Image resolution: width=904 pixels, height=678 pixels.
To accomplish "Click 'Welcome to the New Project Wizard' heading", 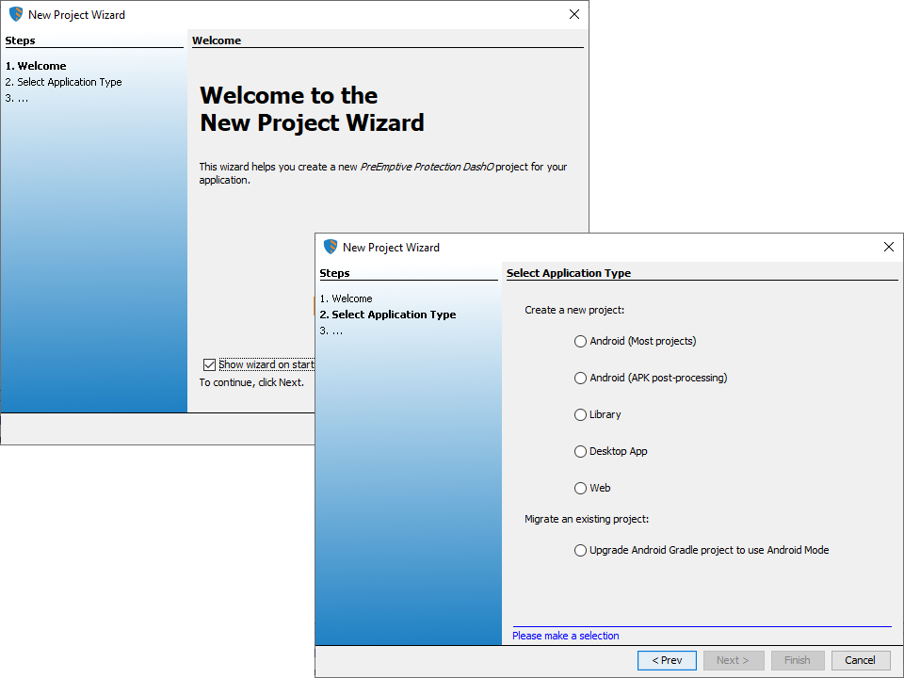I will [x=312, y=109].
